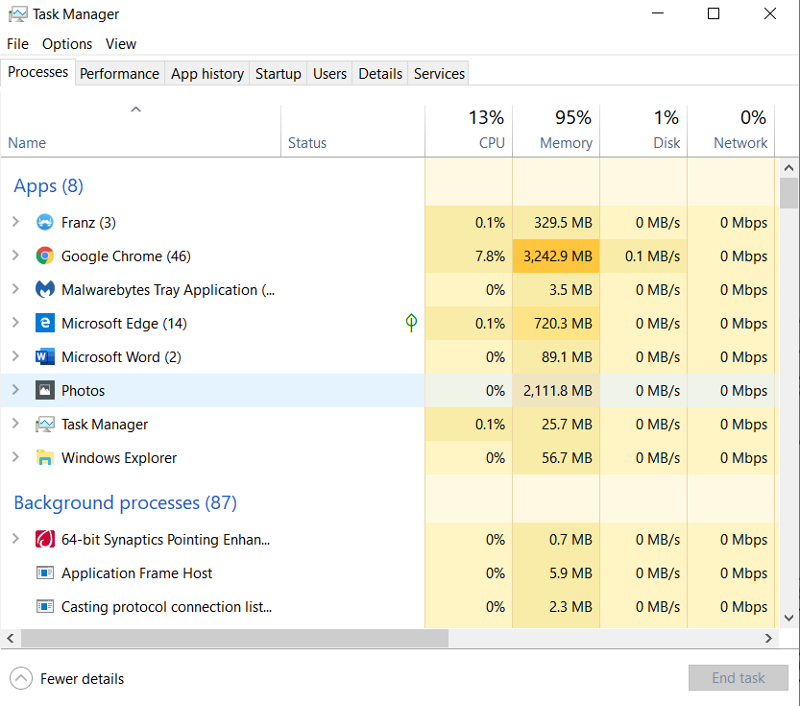Select the Photos app icon

(45, 390)
